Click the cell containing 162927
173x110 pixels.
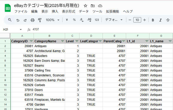(22, 66)
